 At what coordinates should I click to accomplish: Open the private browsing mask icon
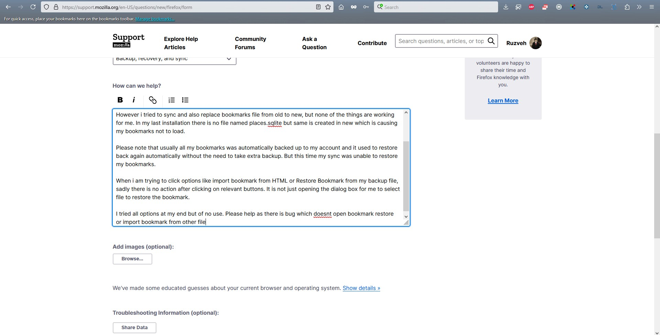(x=353, y=7)
